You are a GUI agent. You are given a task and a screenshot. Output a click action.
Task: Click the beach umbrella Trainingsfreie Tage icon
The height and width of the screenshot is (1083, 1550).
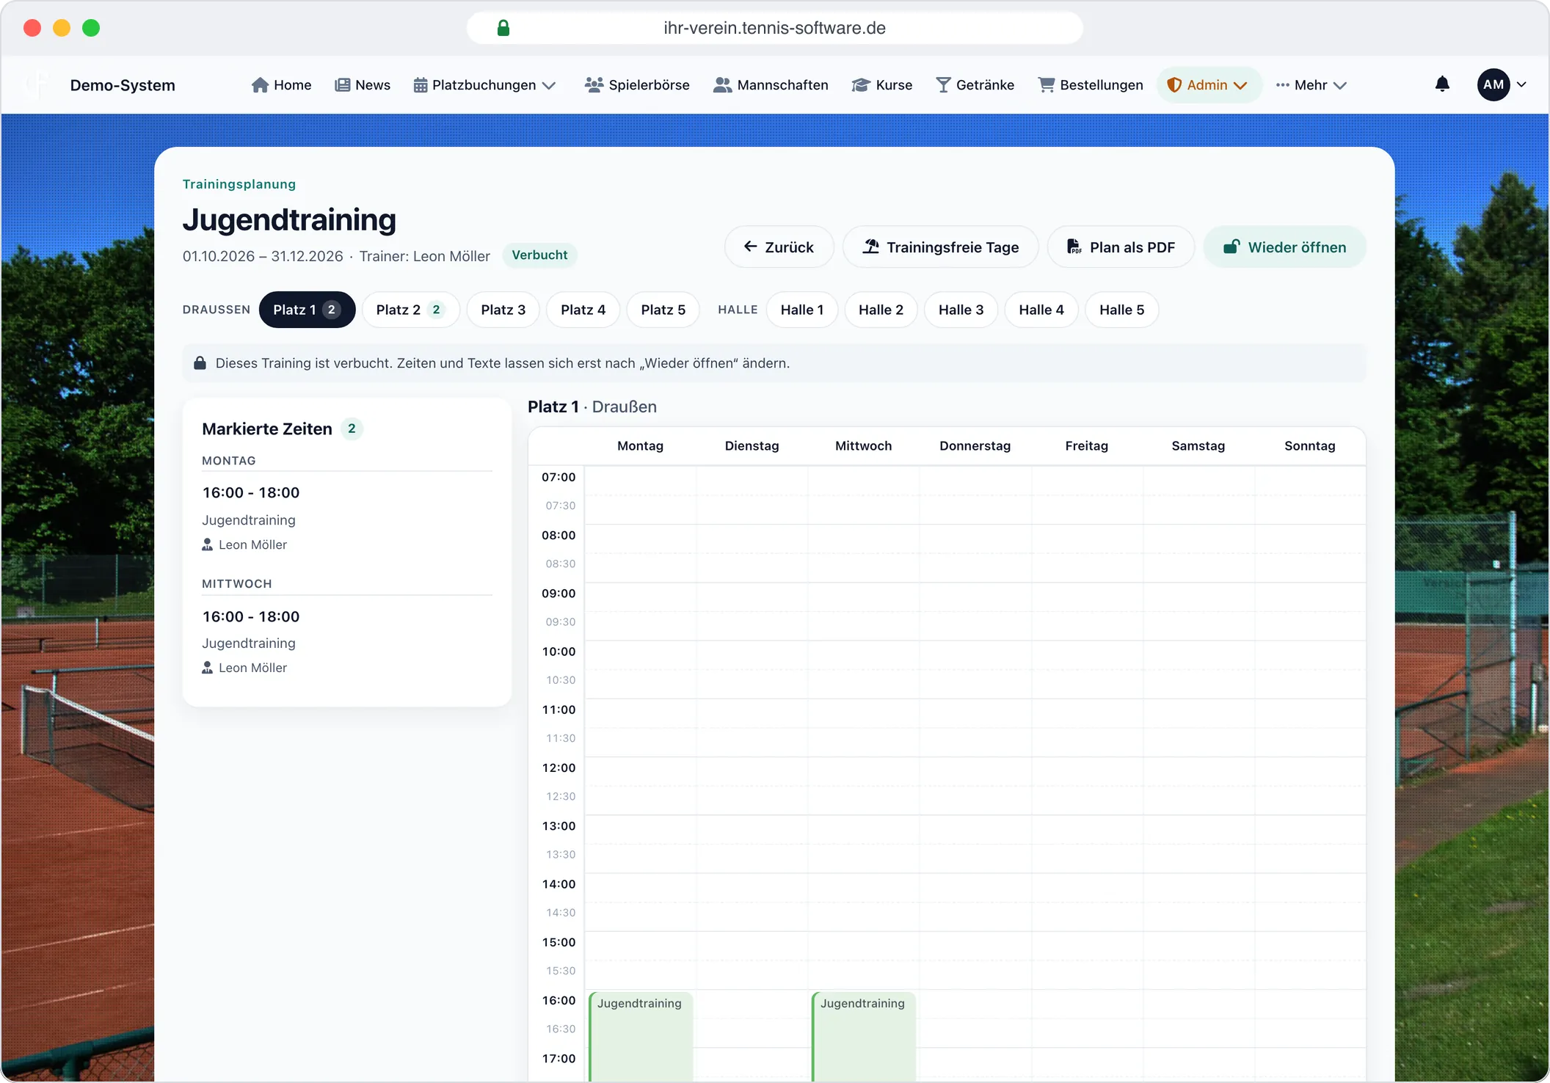(x=871, y=247)
